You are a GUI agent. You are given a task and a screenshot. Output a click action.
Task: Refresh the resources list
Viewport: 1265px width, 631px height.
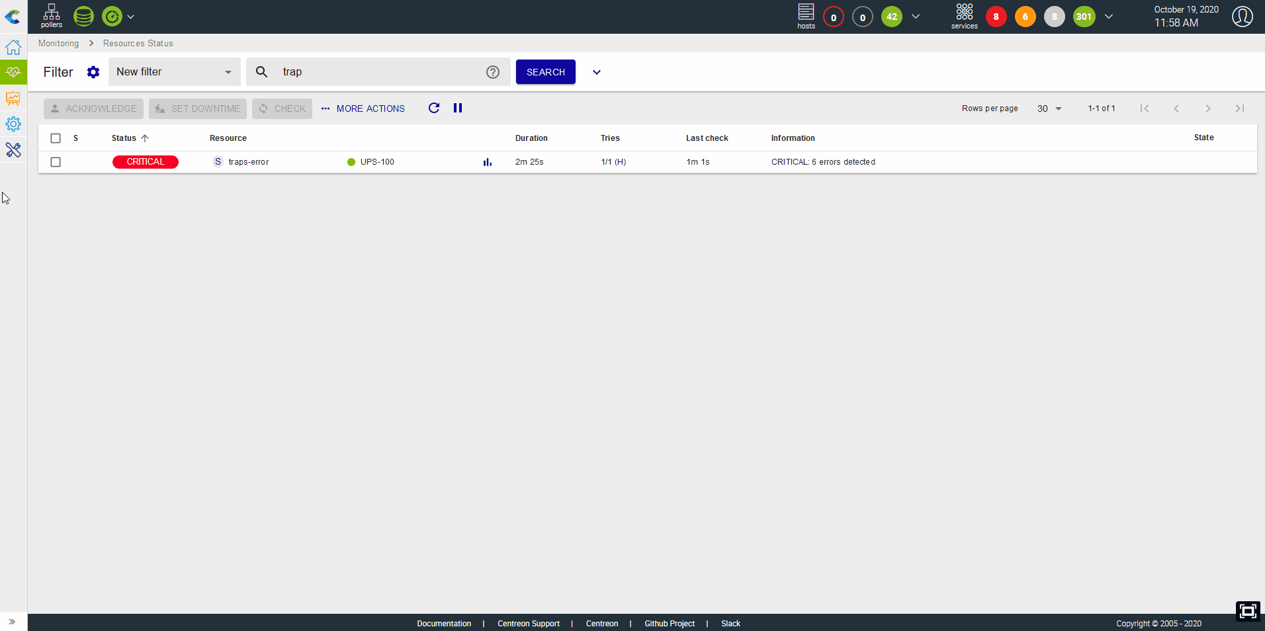tap(434, 108)
